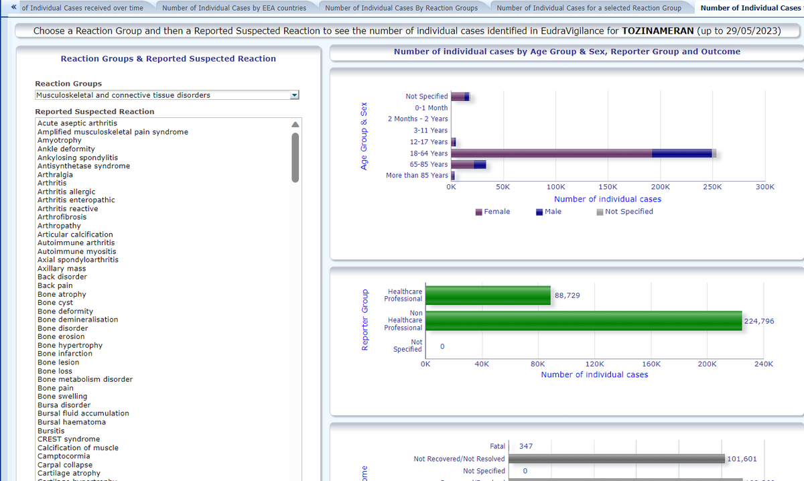Viewport: 804px width, 481px height.
Task: Open the Reaction Groups dropdown
Action: 293,95
